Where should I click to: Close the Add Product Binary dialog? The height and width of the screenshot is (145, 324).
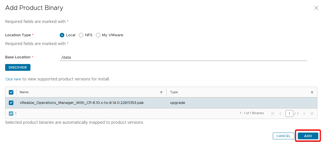316,8
